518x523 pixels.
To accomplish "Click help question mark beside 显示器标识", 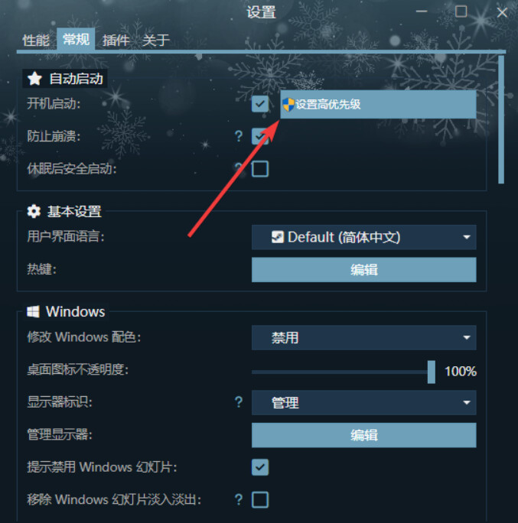I will [x=239, y=402].
